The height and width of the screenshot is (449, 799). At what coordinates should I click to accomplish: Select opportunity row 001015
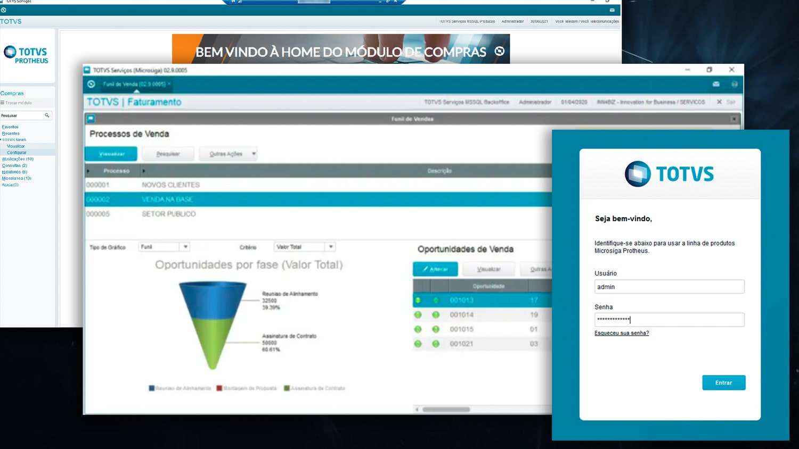tap(482, 329)
